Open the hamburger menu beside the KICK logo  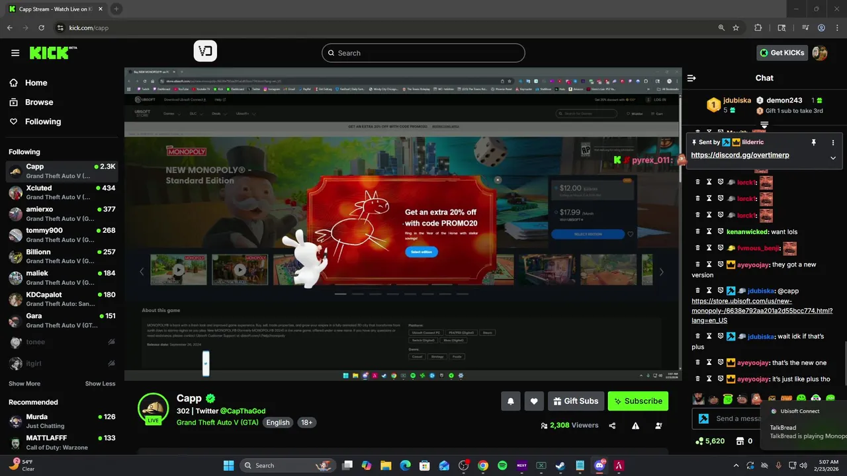(15, 53)
